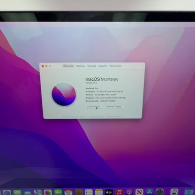
Task: Open Calendar app in dock
Action: tap(68, 193)
